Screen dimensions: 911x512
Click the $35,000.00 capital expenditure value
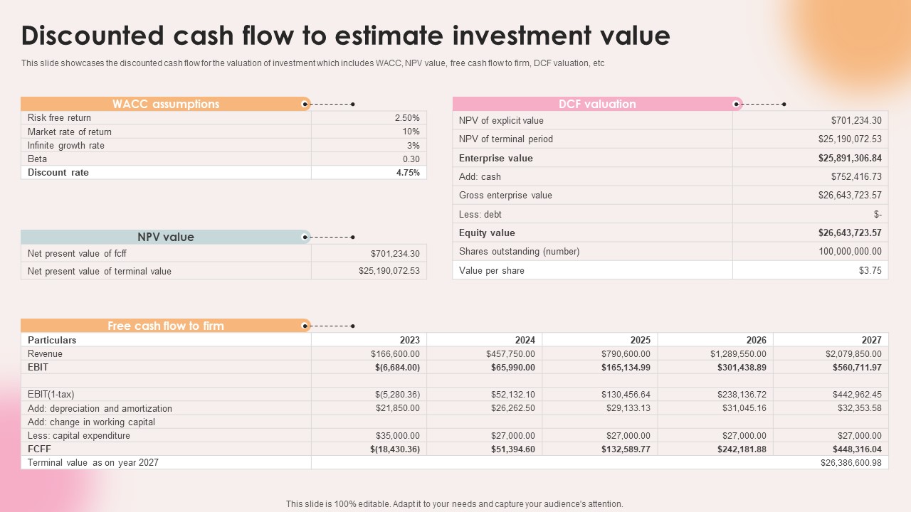pyautogui.click(x=397, y=435)
